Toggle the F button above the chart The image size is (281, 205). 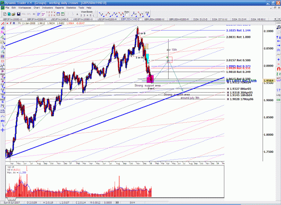tap(11, 23)
